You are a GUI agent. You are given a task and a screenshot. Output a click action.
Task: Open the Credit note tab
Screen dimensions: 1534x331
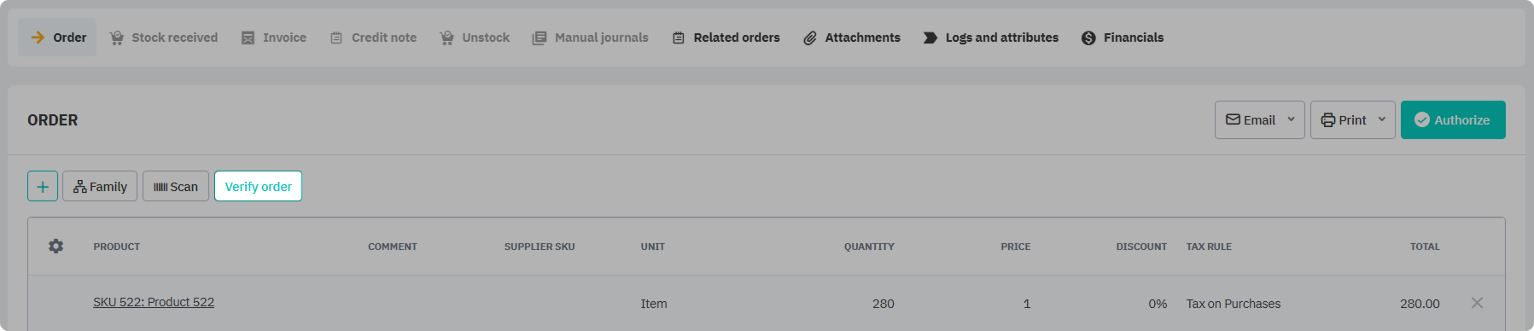coord(374,38)
